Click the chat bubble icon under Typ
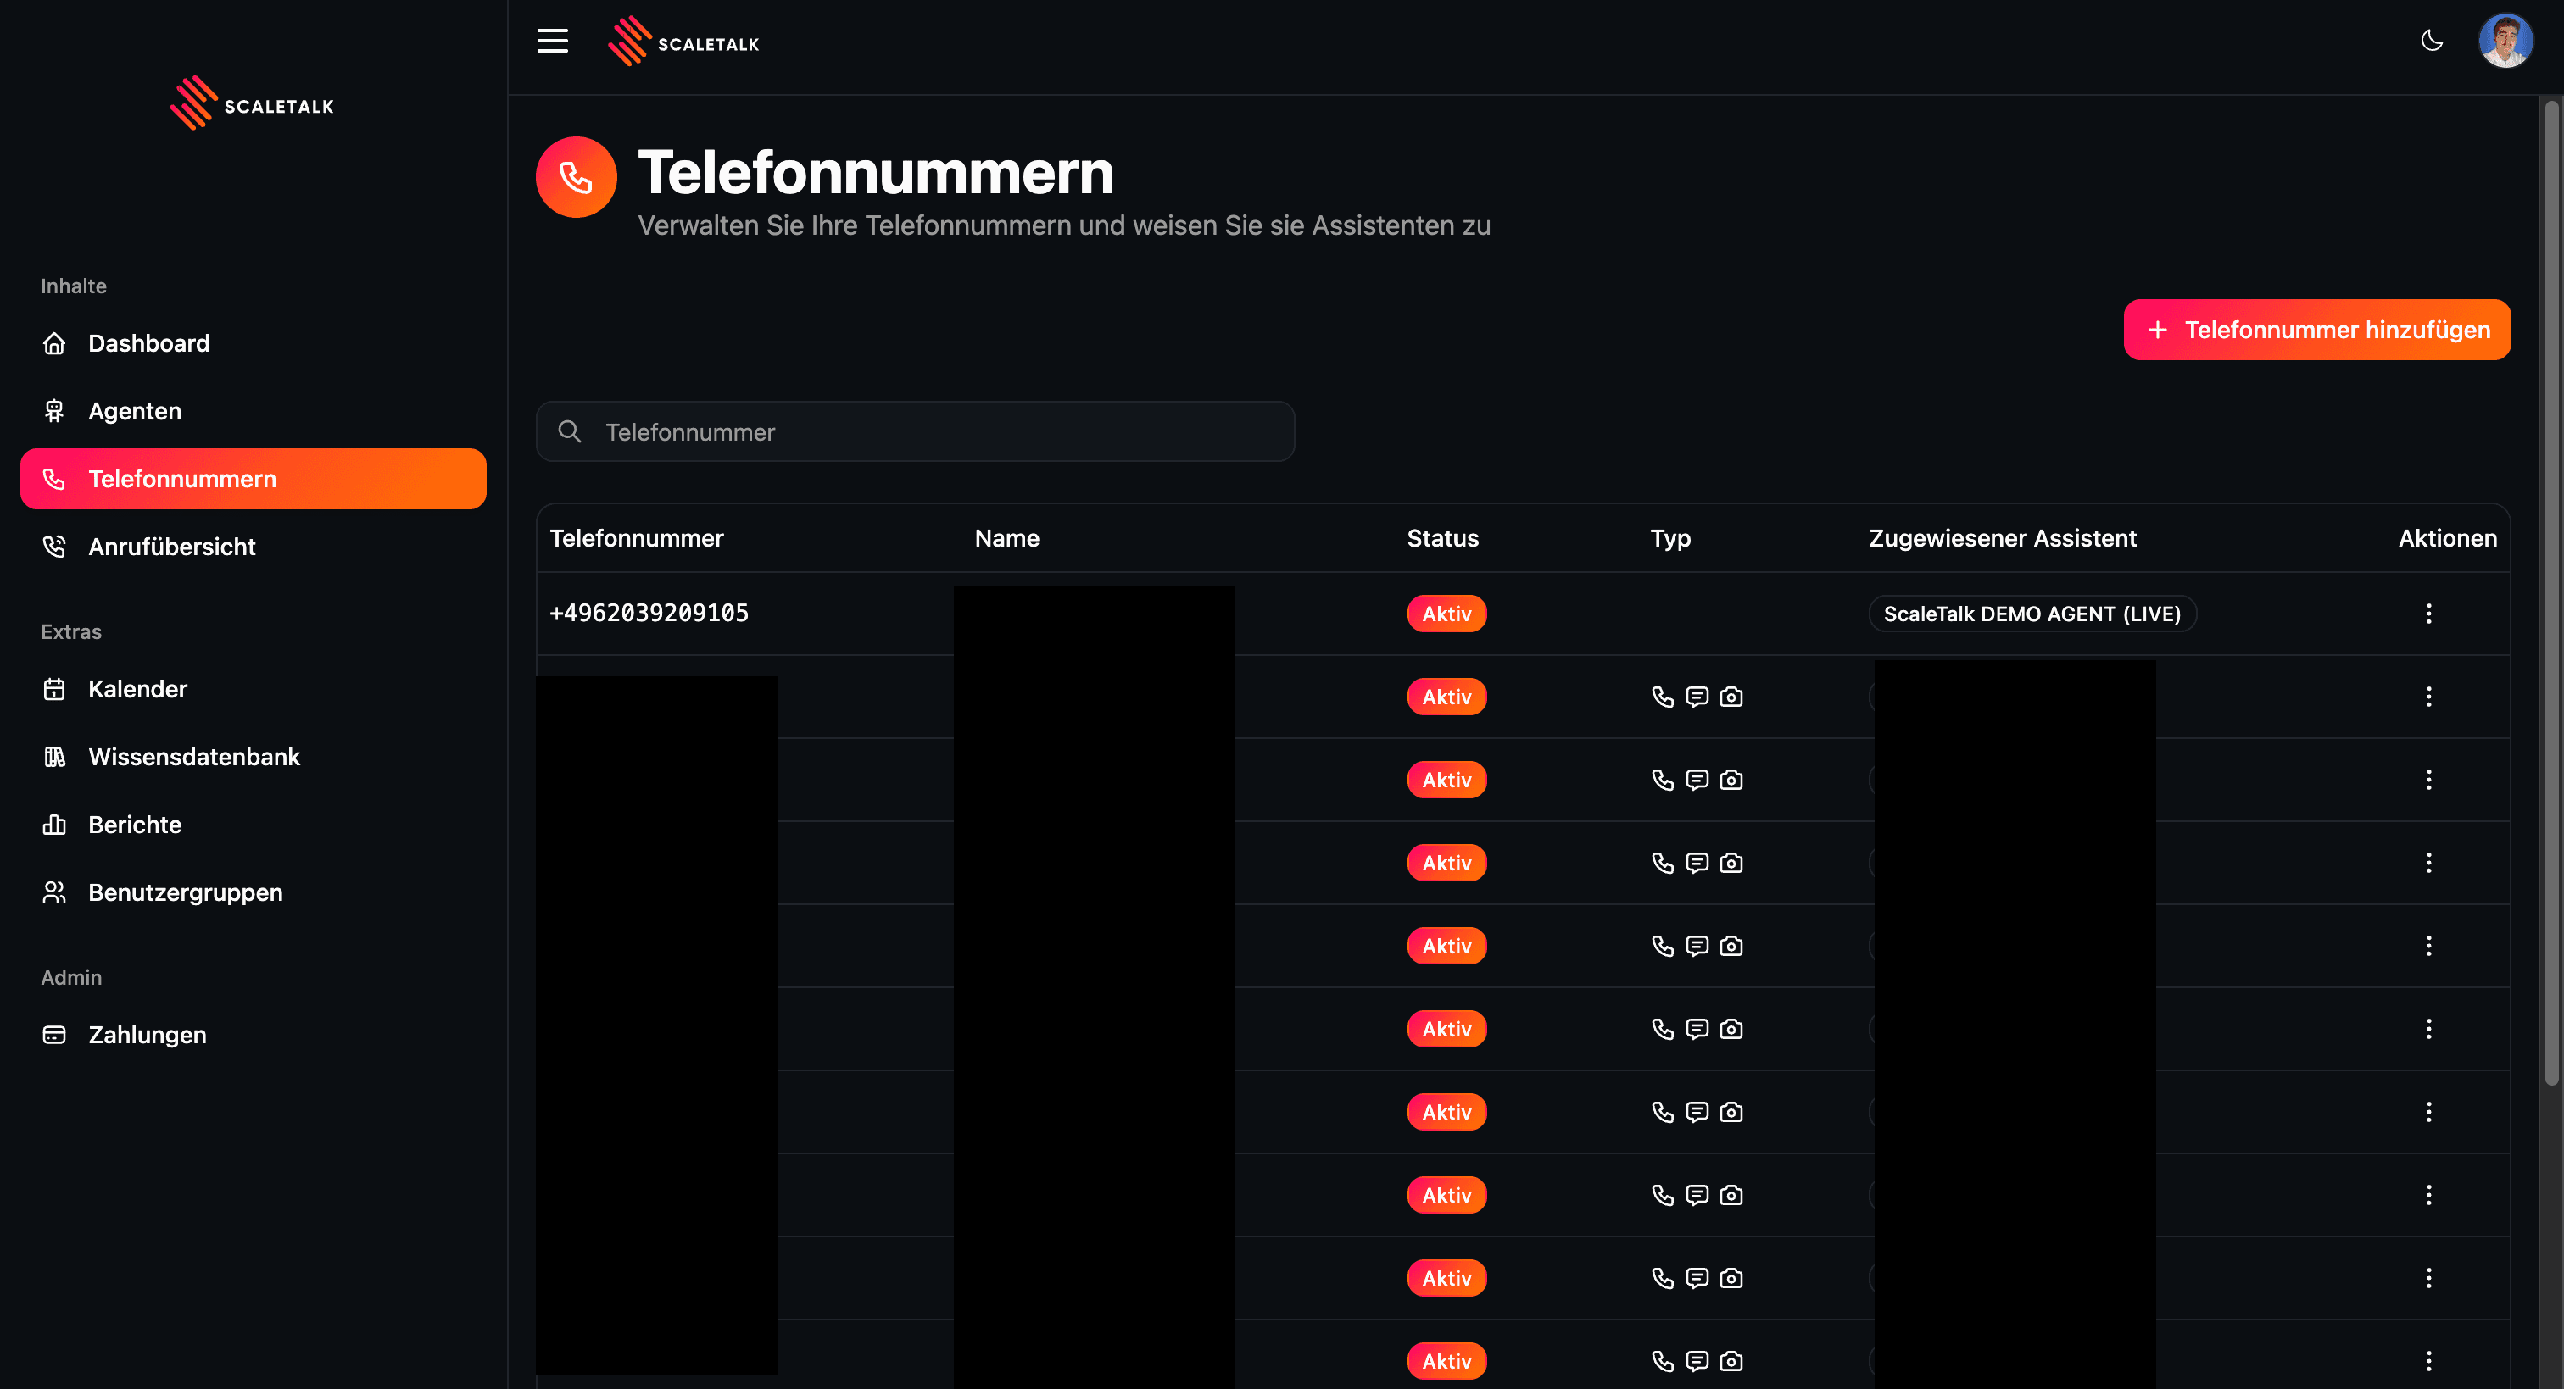This screenshot has width=2564, height=1389. coord(1697,697)
